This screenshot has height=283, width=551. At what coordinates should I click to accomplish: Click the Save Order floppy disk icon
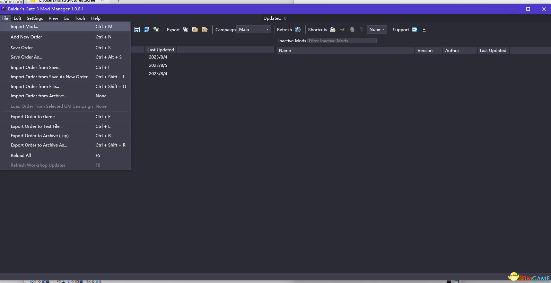tap(137, 30)
